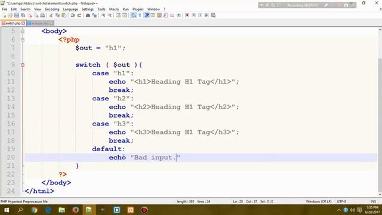This screenshot has height=215, width=382.
Task: Toggle Show All Characters in the toolbar
Action: coord(140,16)
